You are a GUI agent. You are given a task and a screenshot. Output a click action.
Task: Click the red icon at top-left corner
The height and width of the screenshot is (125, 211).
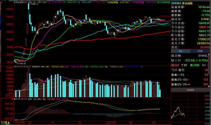tap(1, 2)
